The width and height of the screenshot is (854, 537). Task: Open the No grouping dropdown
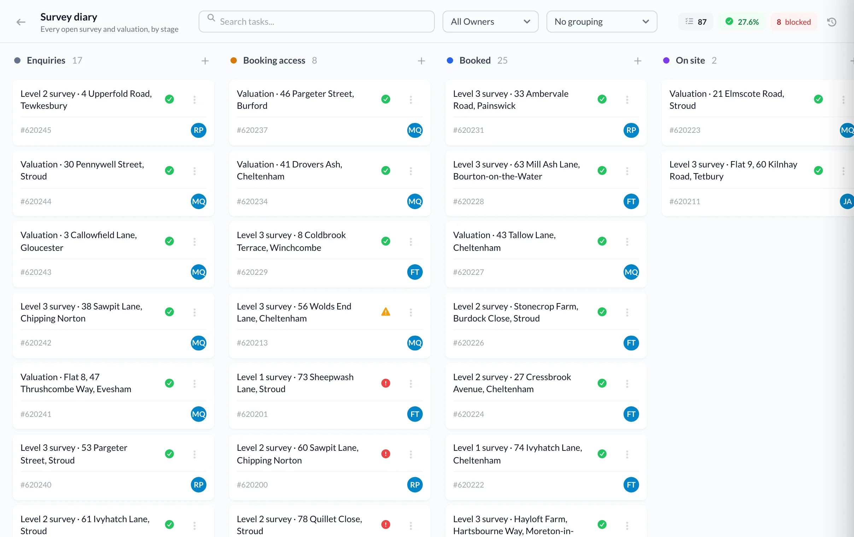click(602, 22)
